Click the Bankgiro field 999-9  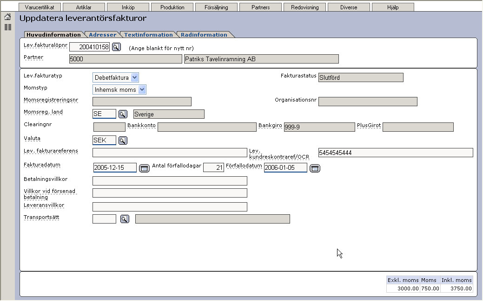[x=319, y=127]
